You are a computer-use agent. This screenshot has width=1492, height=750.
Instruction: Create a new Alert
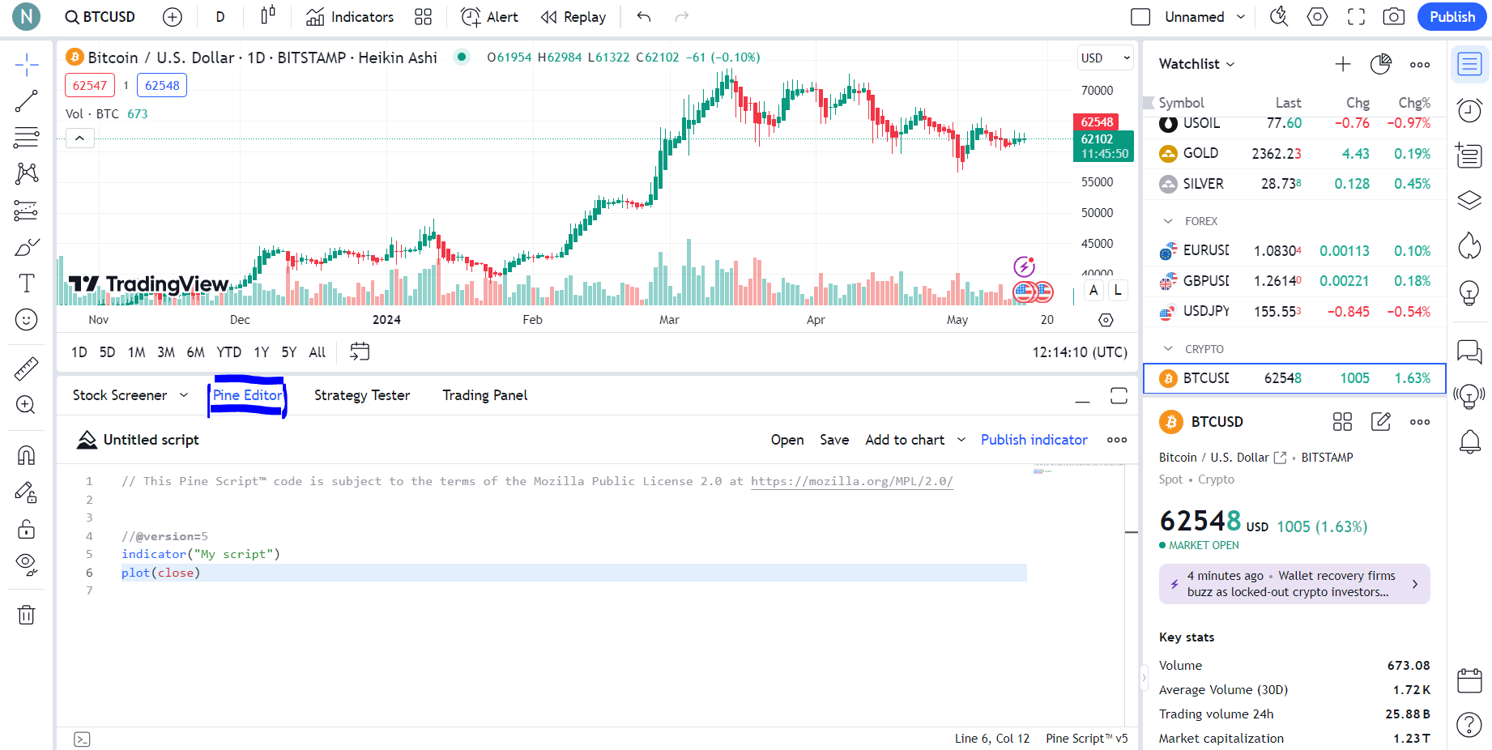[489, 17]
